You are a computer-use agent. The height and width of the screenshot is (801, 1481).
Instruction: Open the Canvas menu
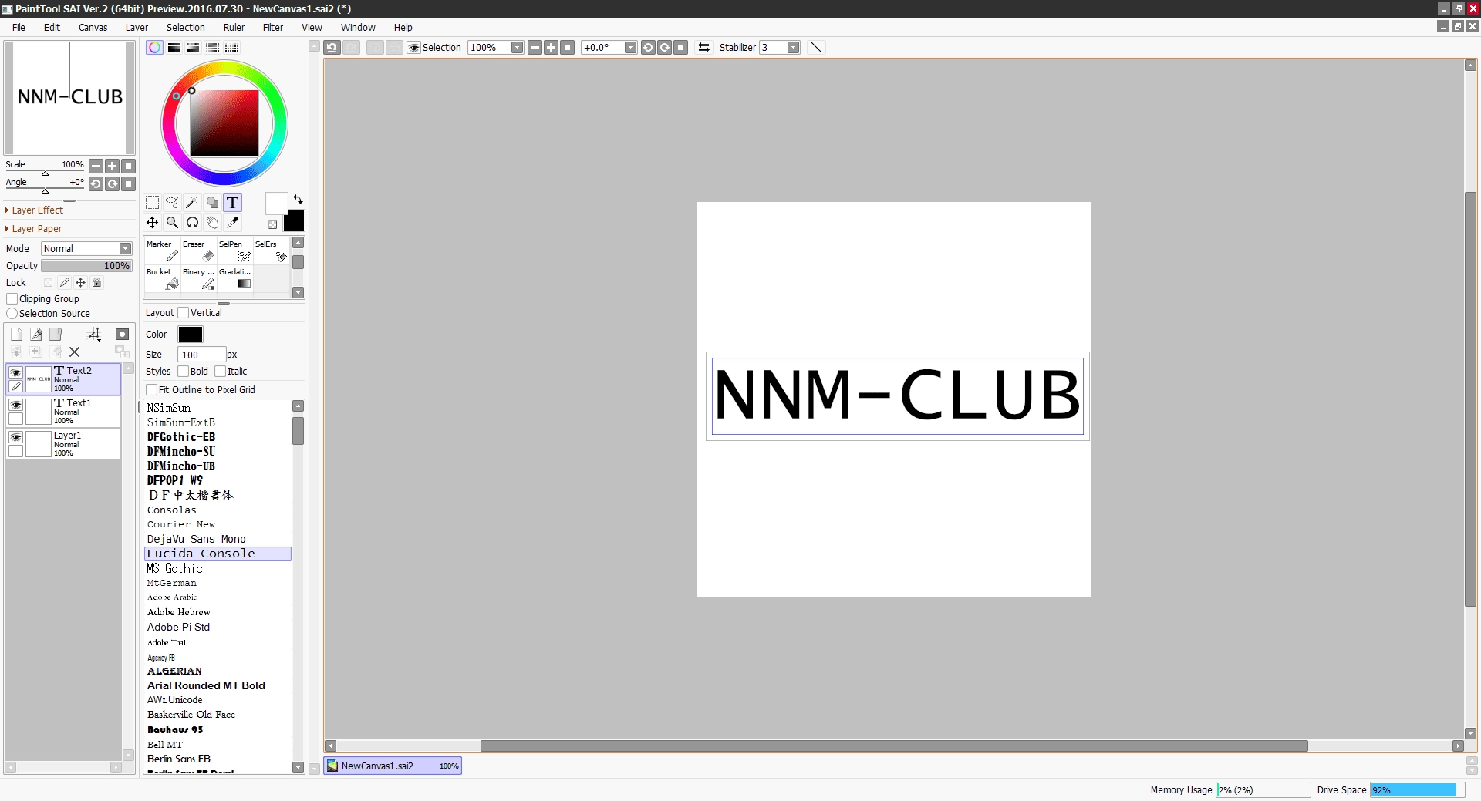coord(93,28)
